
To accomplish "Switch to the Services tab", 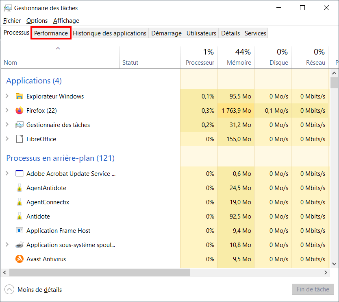I will coord(255,33).
